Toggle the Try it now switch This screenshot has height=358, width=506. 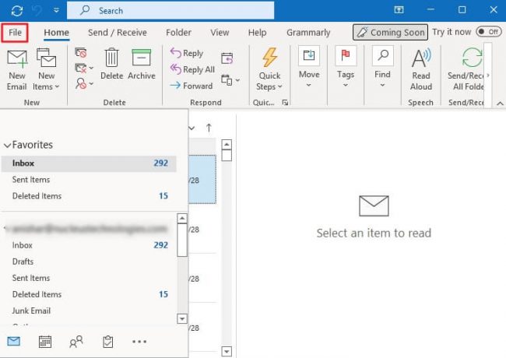point(488,32)
